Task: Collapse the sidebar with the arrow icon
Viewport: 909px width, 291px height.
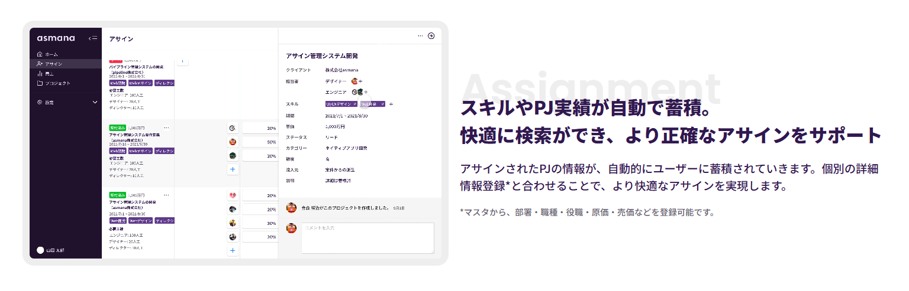Action: [92, 38]
